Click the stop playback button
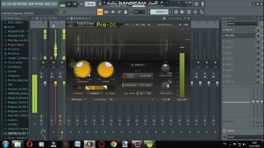This screenshot has width=264, height=148. click(x=75, y=4)
